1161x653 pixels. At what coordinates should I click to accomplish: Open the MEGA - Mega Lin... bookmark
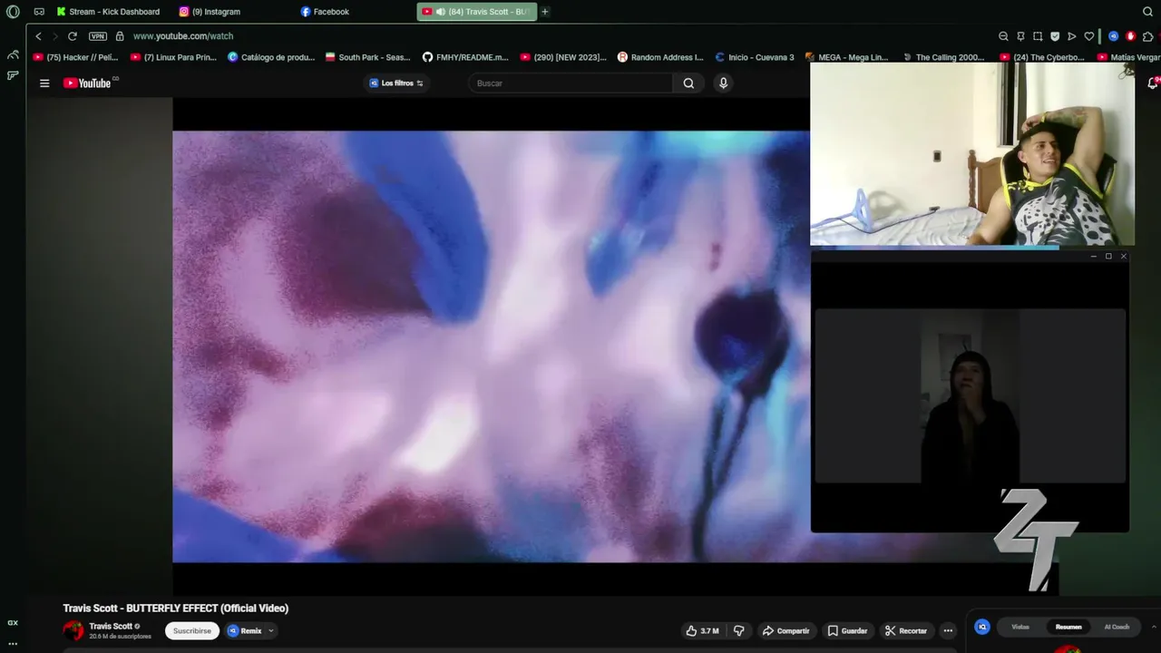point(848,57)
